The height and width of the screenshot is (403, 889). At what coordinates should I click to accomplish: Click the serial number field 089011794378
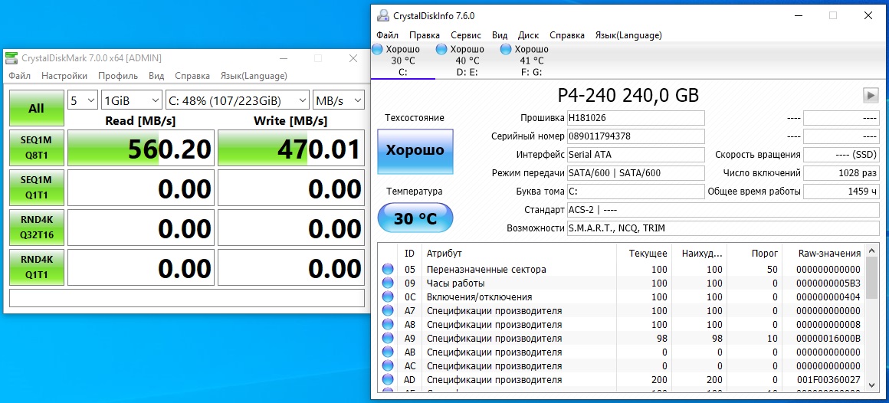[635, 136]
